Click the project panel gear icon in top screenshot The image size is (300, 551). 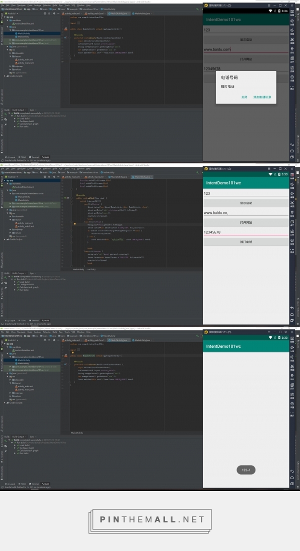(54, 13)
